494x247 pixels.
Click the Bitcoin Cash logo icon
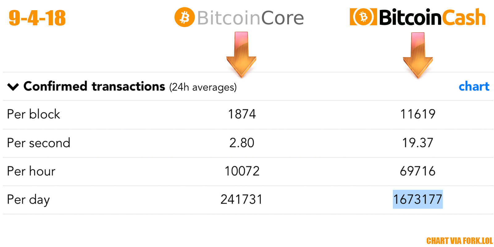click(x=363, y=17)
